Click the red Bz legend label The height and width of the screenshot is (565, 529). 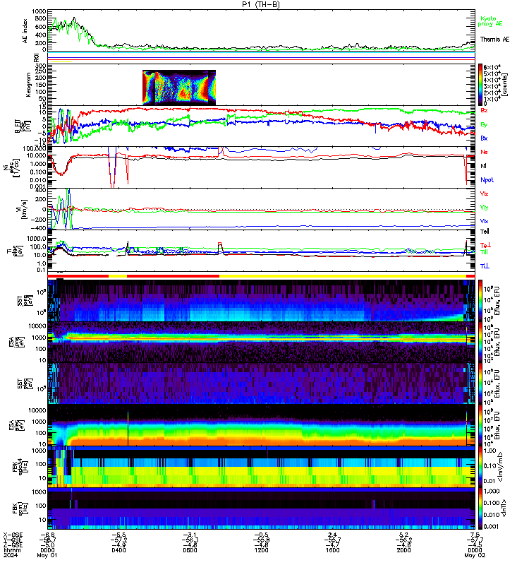pyautogui.click(x=484, y=110)
